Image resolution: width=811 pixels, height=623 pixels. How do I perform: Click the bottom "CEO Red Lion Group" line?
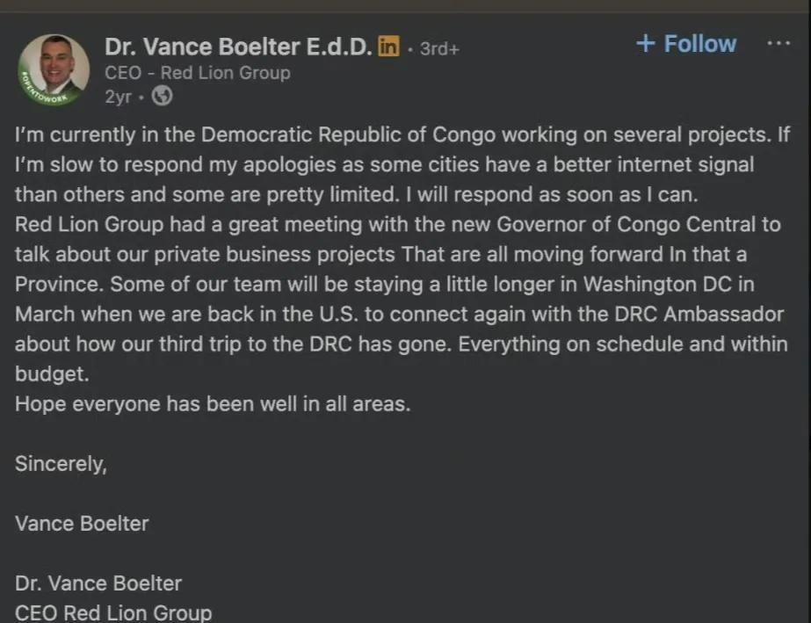point(113,612)
